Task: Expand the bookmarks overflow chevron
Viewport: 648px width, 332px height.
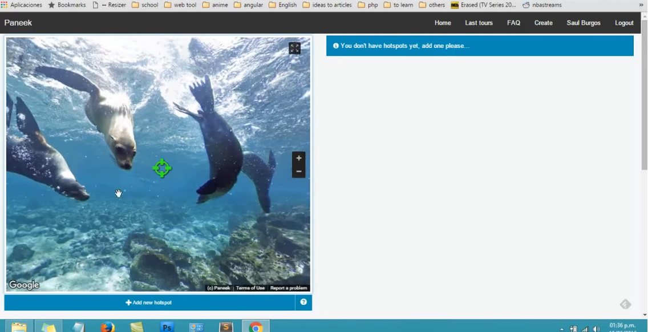Action: click(x=641, y=5)
